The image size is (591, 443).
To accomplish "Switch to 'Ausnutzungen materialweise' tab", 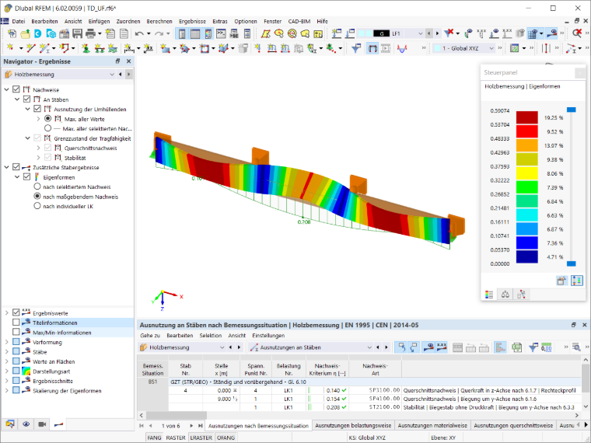I will tap(432, 425).
